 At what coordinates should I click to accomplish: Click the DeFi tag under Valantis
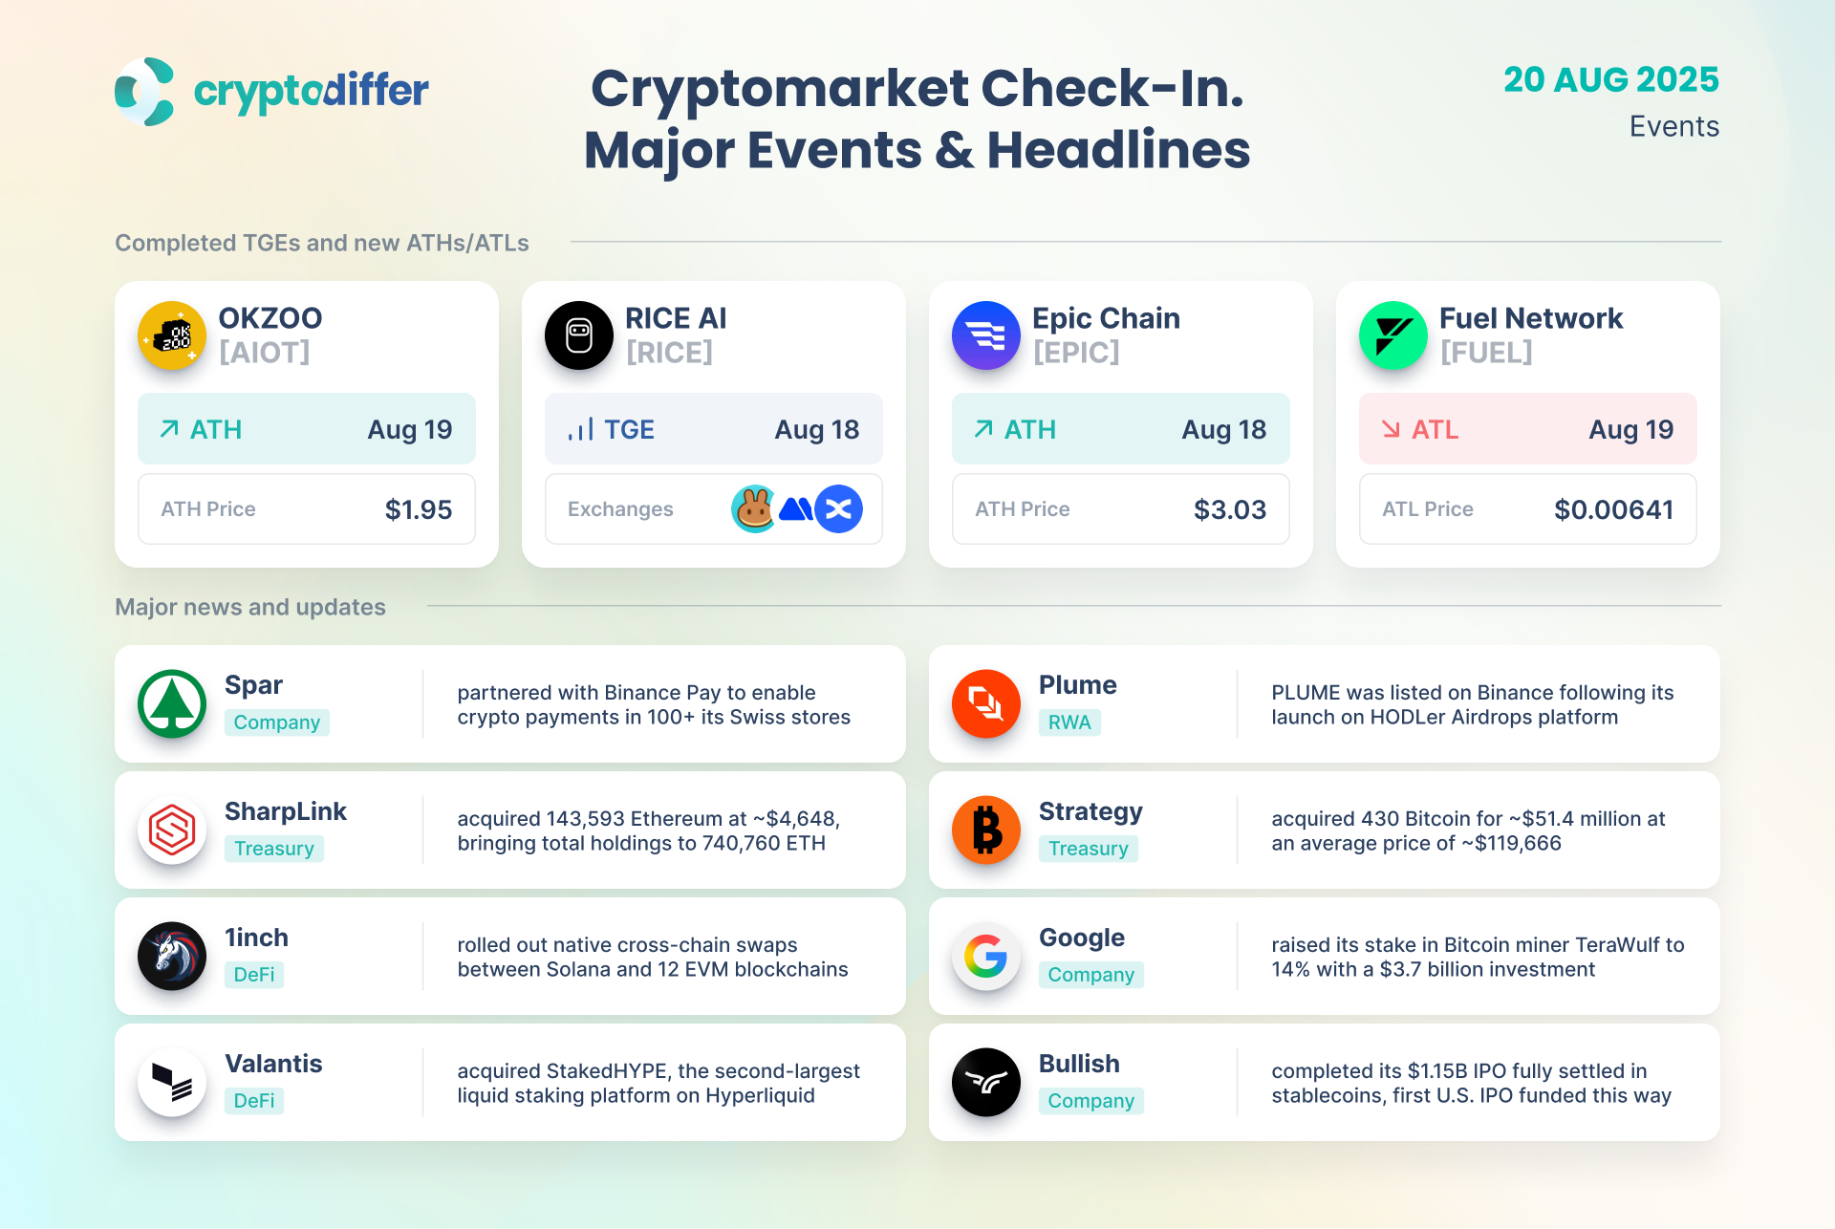(254, 1101)
